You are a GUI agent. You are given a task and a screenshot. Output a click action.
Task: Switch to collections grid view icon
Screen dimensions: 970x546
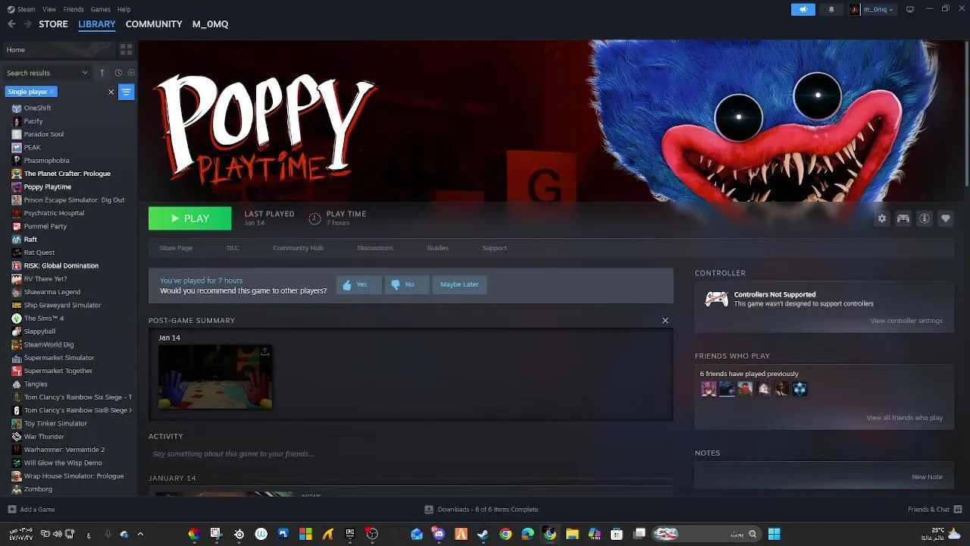coord(127,49)
